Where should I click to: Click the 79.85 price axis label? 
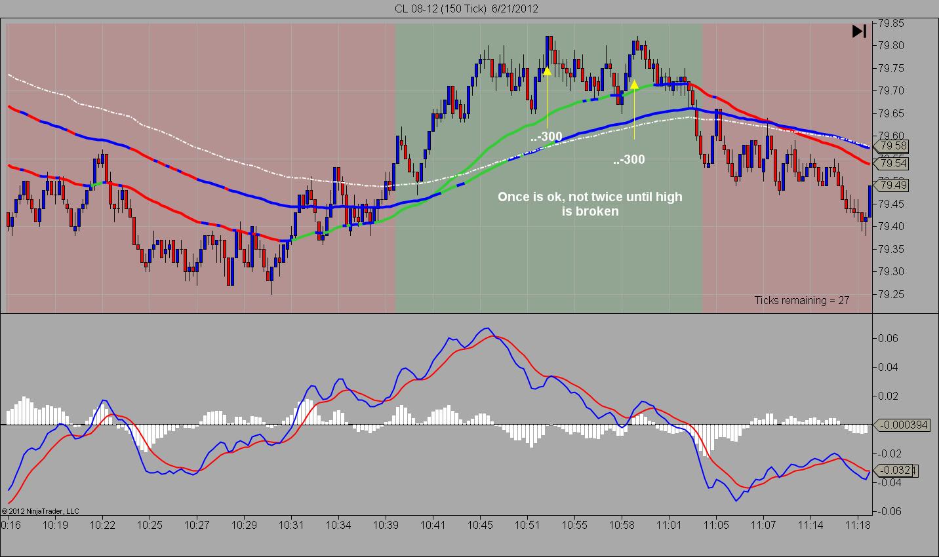pyautogui.click(x=891, y=23)
